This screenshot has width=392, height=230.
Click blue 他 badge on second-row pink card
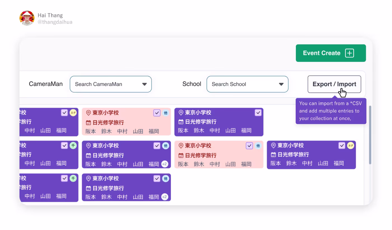point(258,145)
